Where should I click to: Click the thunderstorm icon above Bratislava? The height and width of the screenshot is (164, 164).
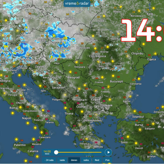pos(54,35)
